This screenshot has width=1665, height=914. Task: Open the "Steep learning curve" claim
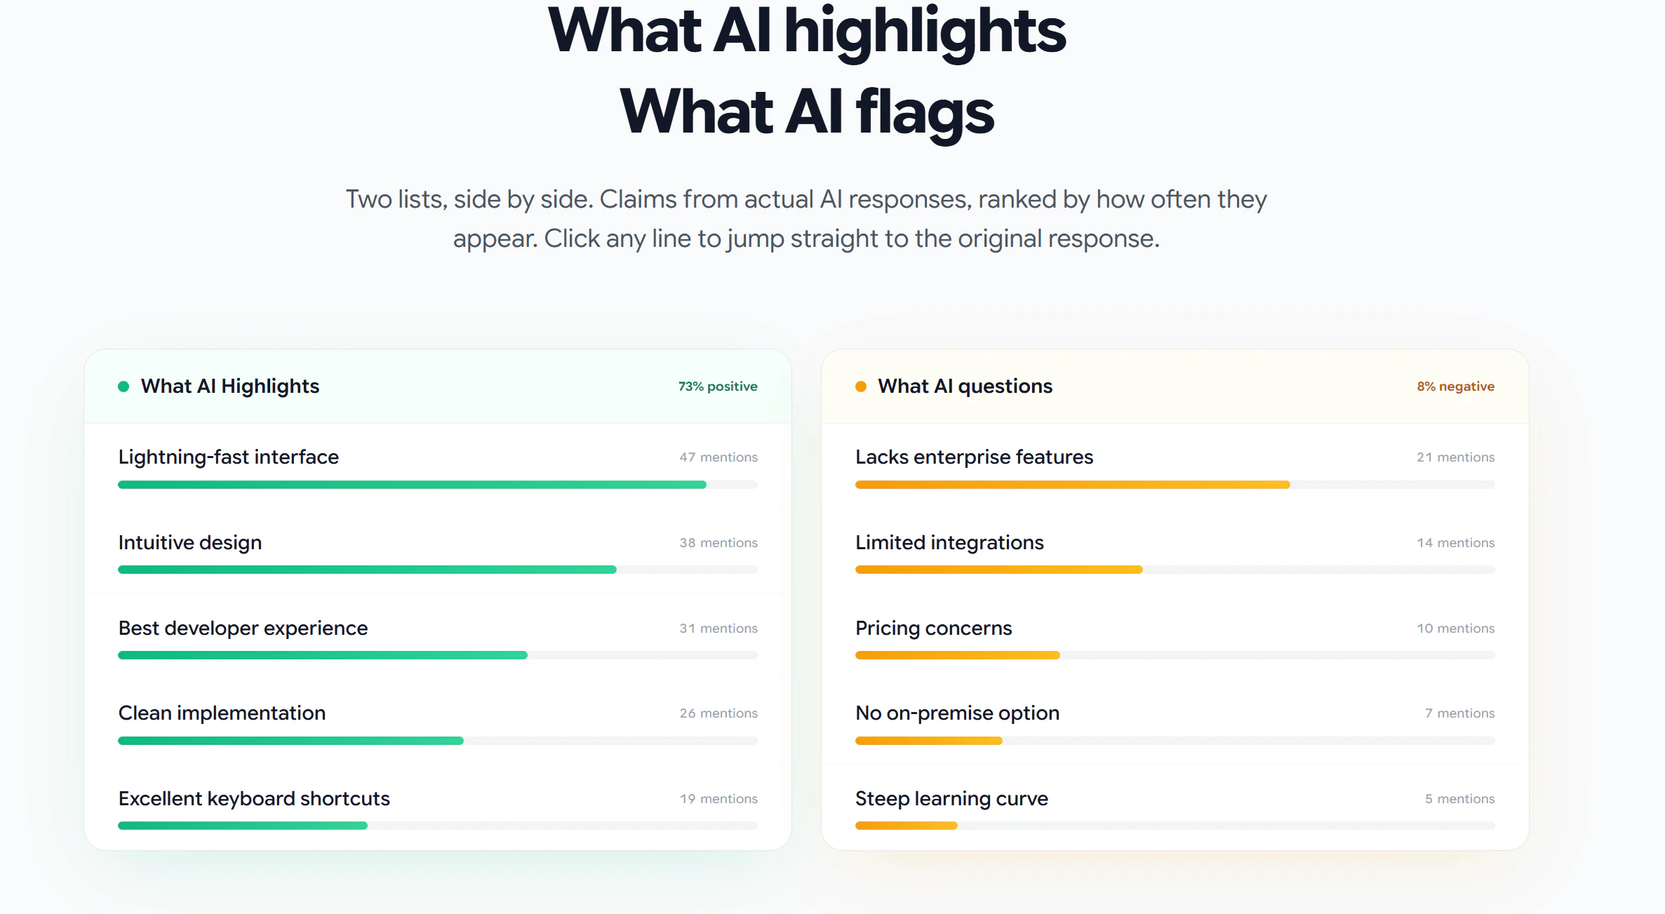[x=951, y=798]
